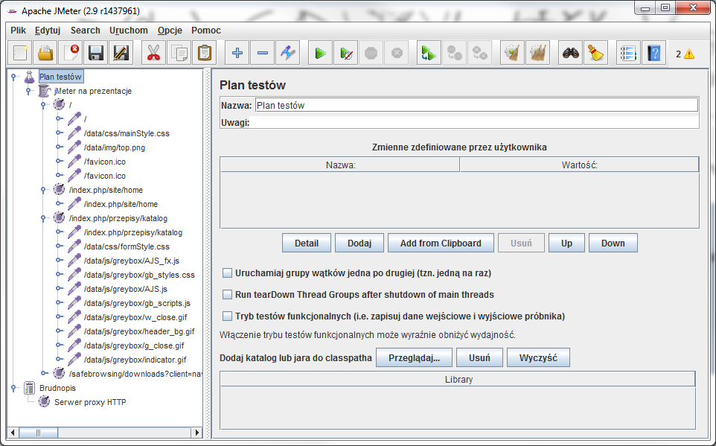Click the Down button
The image size is (716, 446).
(613, 243)
